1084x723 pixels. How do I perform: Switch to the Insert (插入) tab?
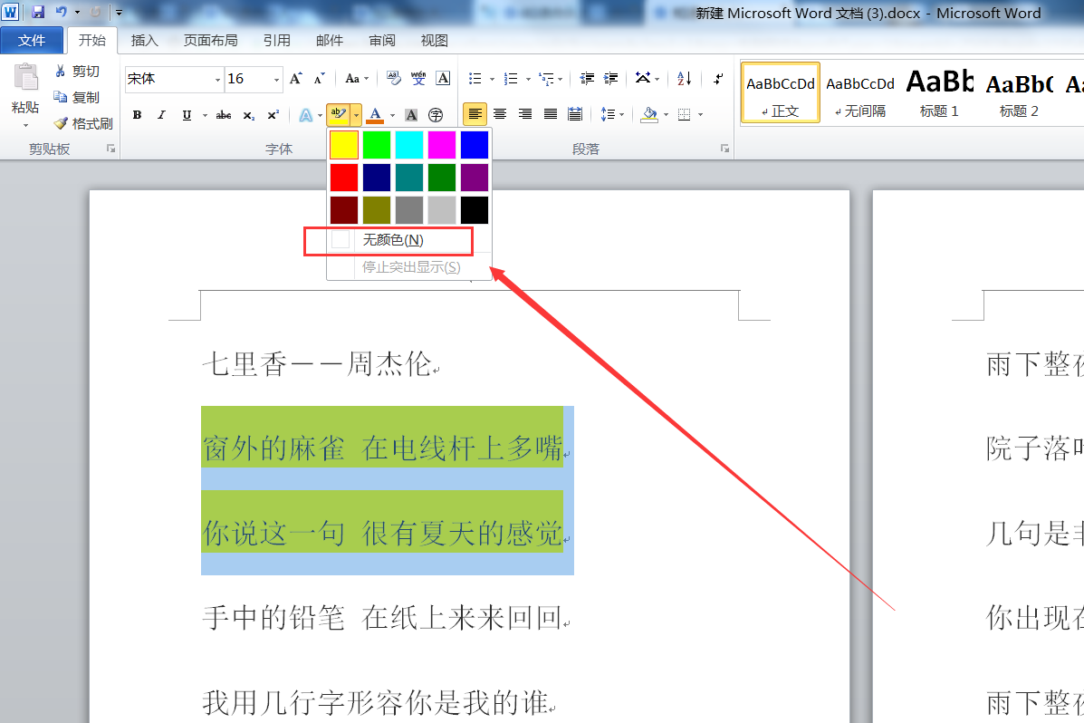pos(145,41)
